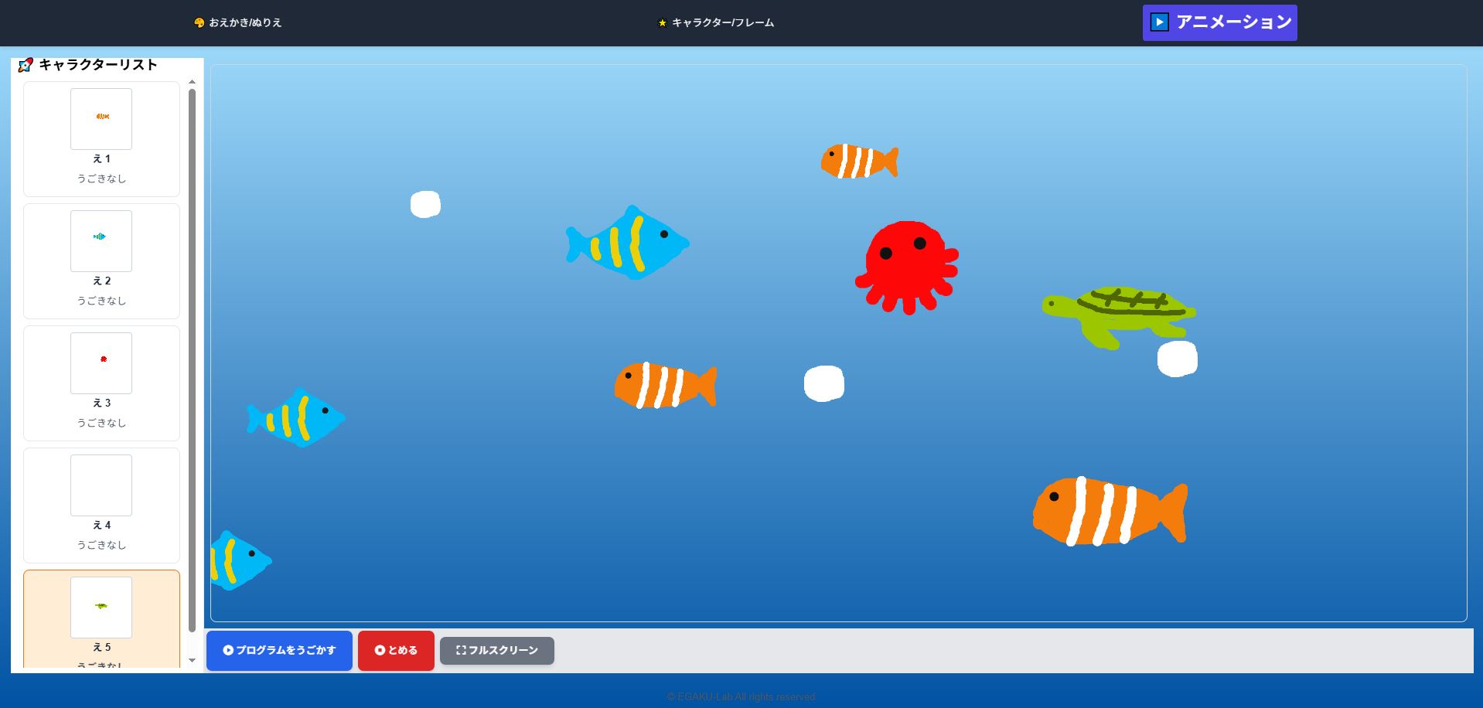Click the large blue fish near the center
This screenshot has width=1483, height=708.
(x=627, y=243)
